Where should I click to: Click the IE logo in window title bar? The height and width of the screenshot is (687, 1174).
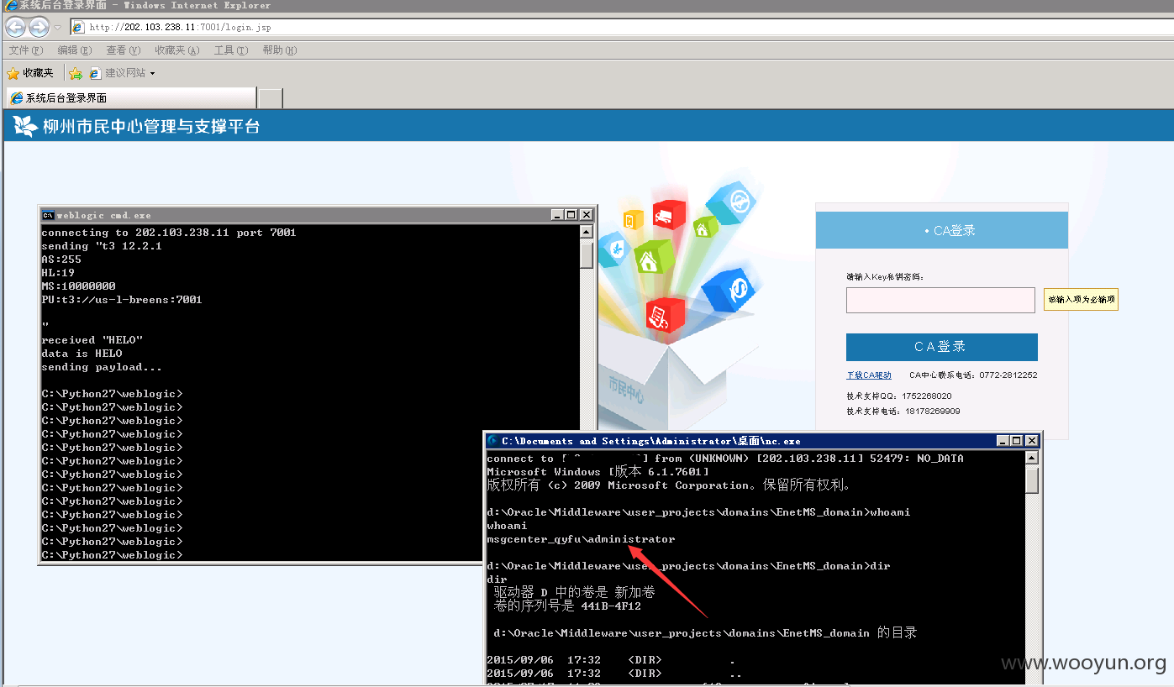point(9,5)
